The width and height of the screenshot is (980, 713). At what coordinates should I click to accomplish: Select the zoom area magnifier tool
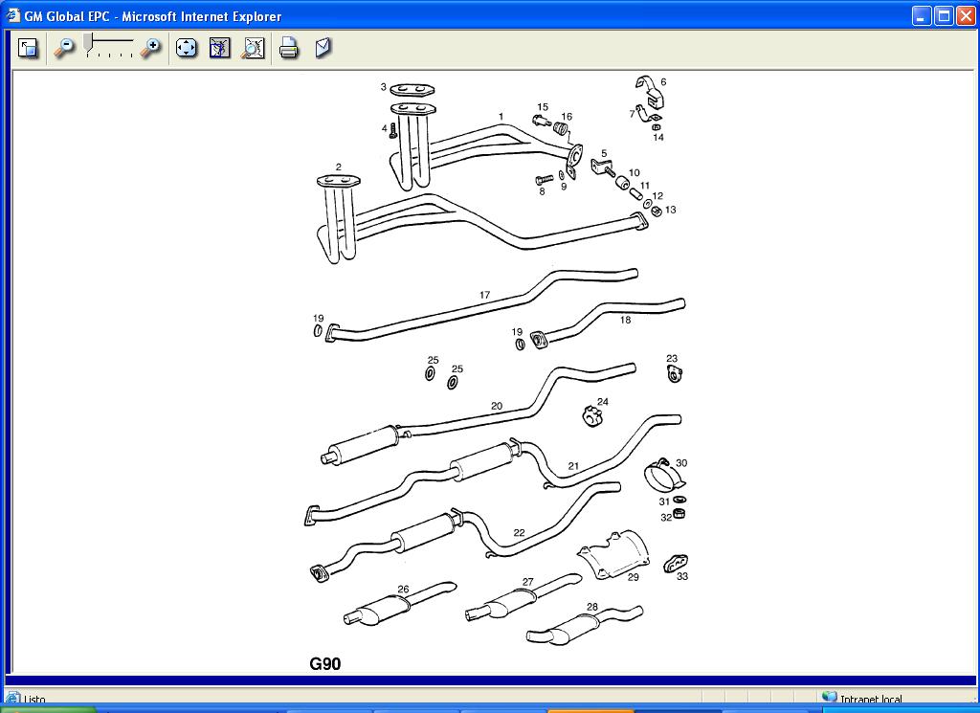[253, 48]
